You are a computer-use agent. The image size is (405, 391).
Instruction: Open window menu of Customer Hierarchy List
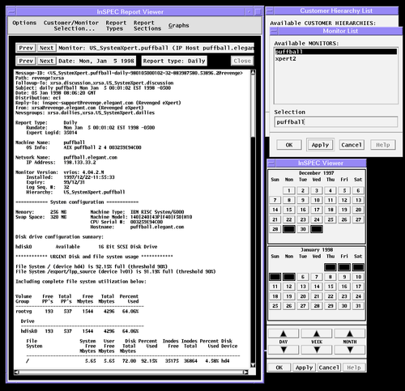pos(270,11)
